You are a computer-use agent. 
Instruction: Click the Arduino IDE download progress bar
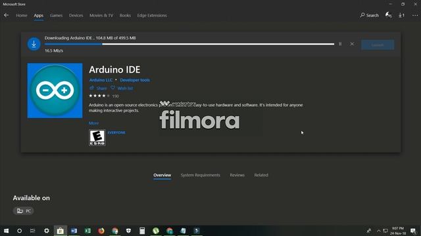click(189, 44)
